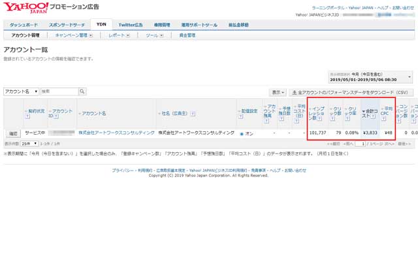This screenshot has width=418, height=279.
Task: Open help icon for クリック数 column
Action: tap(332, 118)
